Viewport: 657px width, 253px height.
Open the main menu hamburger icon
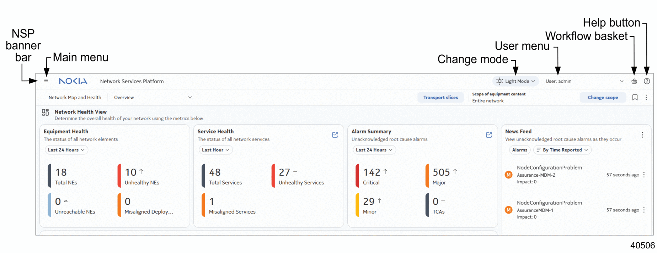(x=46, y=81)
